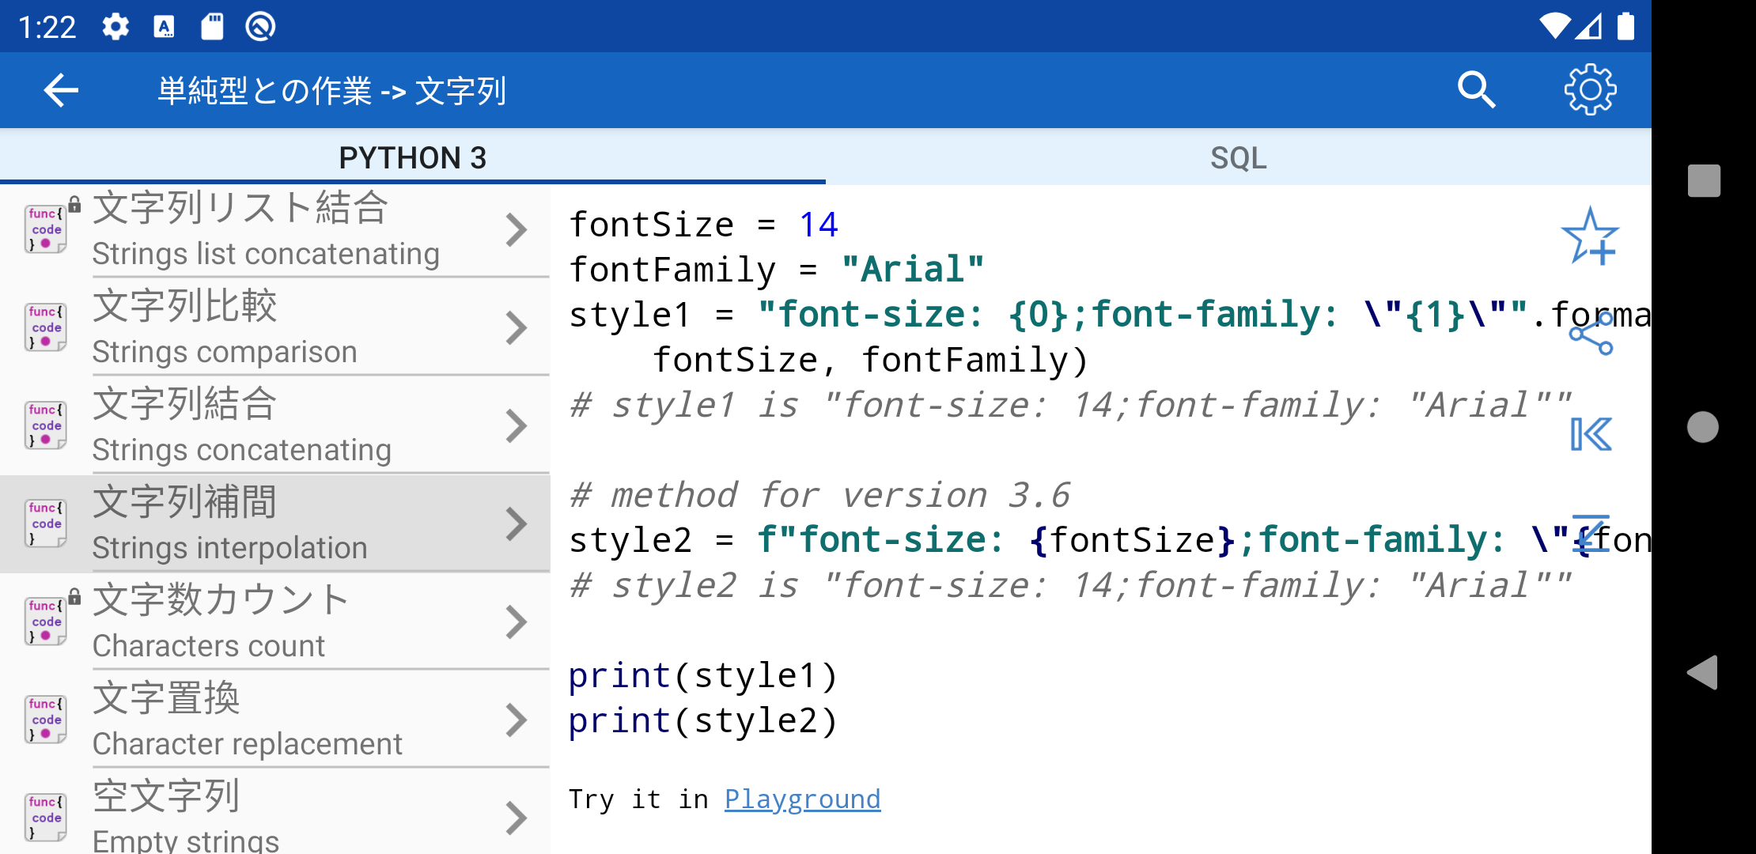Click code icon beside Empty strings
1756x854 pixels.
[x=46, y=818]
